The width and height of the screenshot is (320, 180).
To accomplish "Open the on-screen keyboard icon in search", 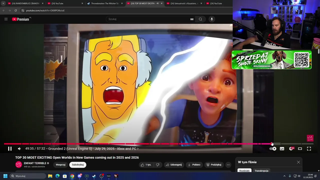I will [x=192, y=19].
